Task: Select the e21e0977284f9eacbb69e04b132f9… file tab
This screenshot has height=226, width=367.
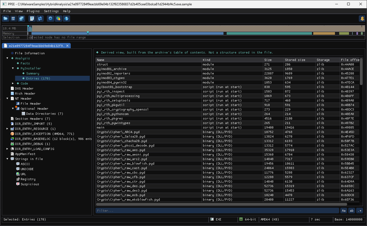Action: (37, 46)
